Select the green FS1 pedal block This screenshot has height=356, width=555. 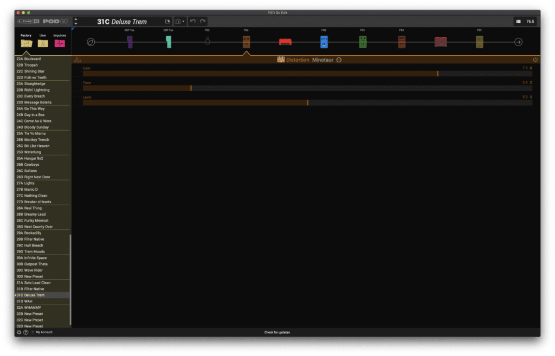(363, 42)
